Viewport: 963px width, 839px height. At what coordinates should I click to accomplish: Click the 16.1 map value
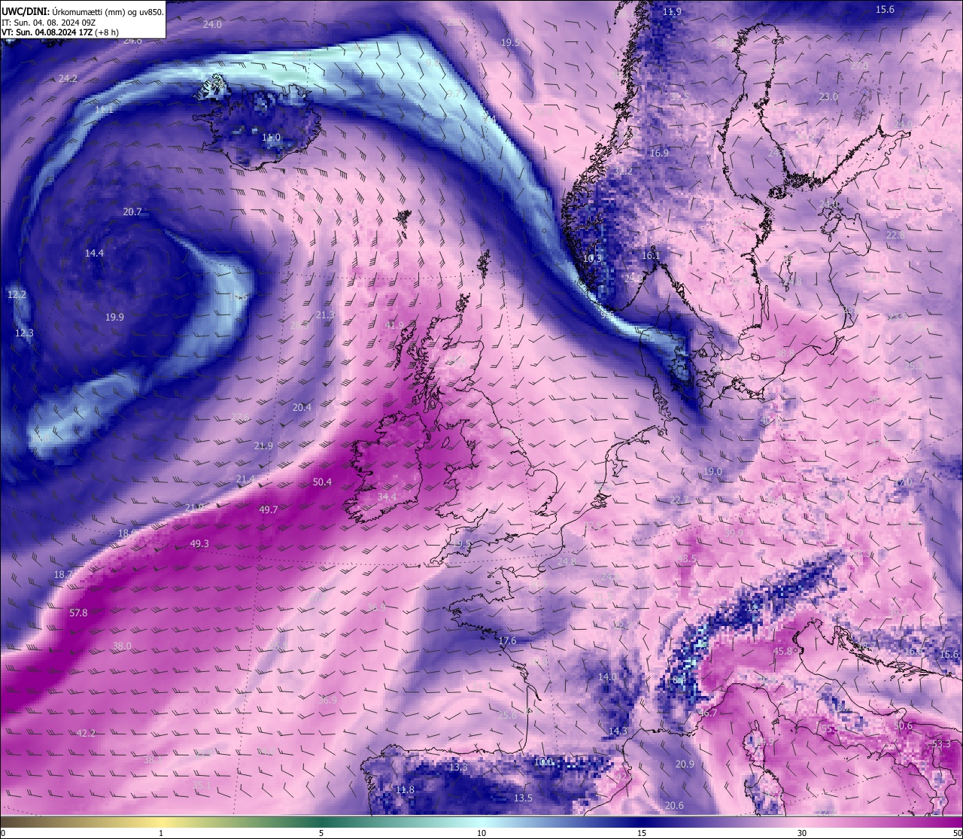651,256
